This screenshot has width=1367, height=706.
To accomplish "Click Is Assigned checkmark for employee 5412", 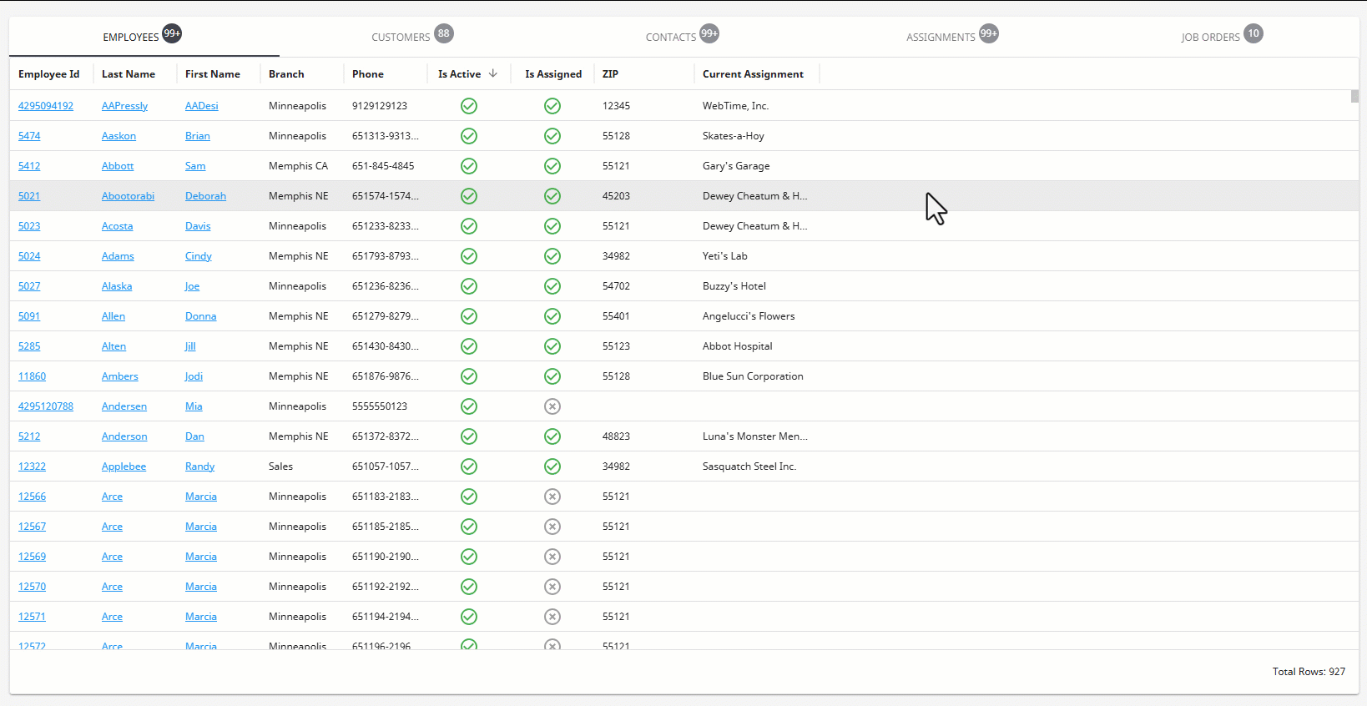I will [x=552, y=166].
